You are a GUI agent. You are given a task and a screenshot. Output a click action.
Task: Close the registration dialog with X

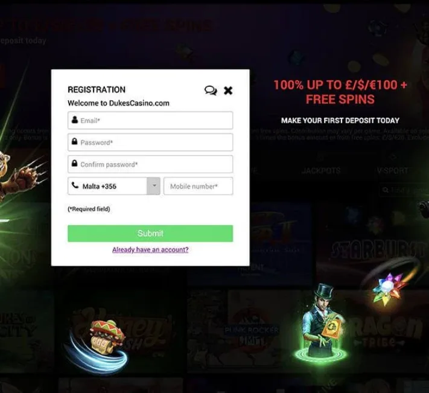[228, 91]
